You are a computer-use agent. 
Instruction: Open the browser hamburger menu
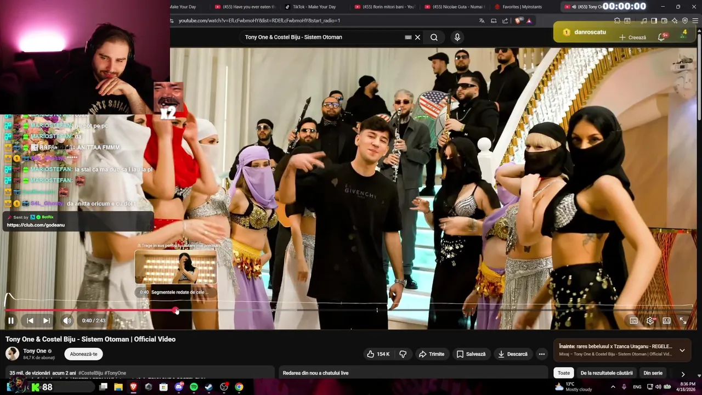pos(695,21)
